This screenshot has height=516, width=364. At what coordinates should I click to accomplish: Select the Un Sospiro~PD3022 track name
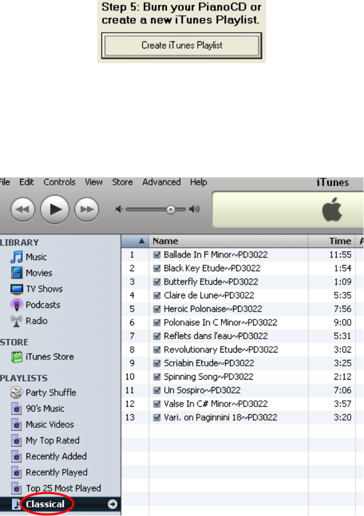click(x=202, y=390)
